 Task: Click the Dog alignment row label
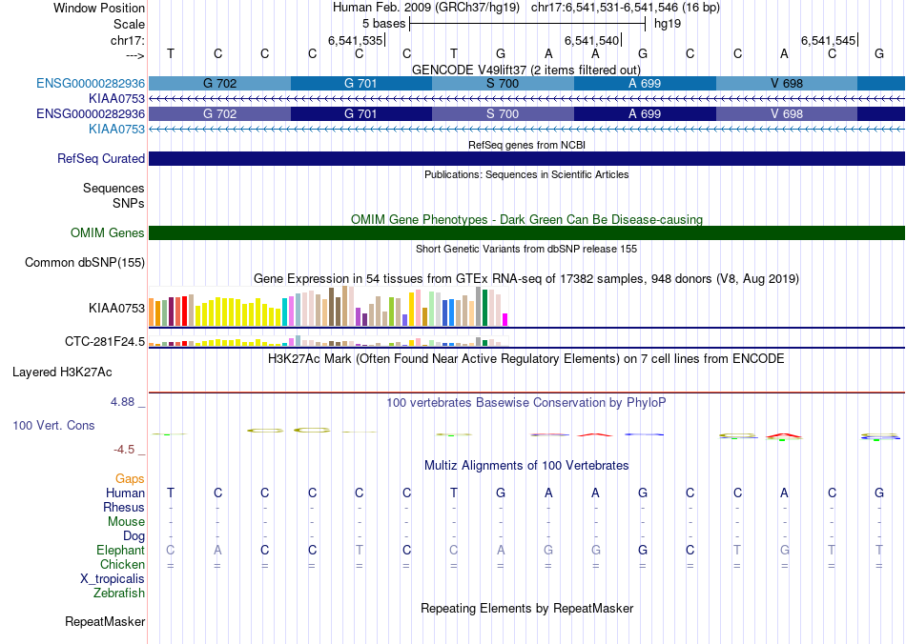pos(134,536)
